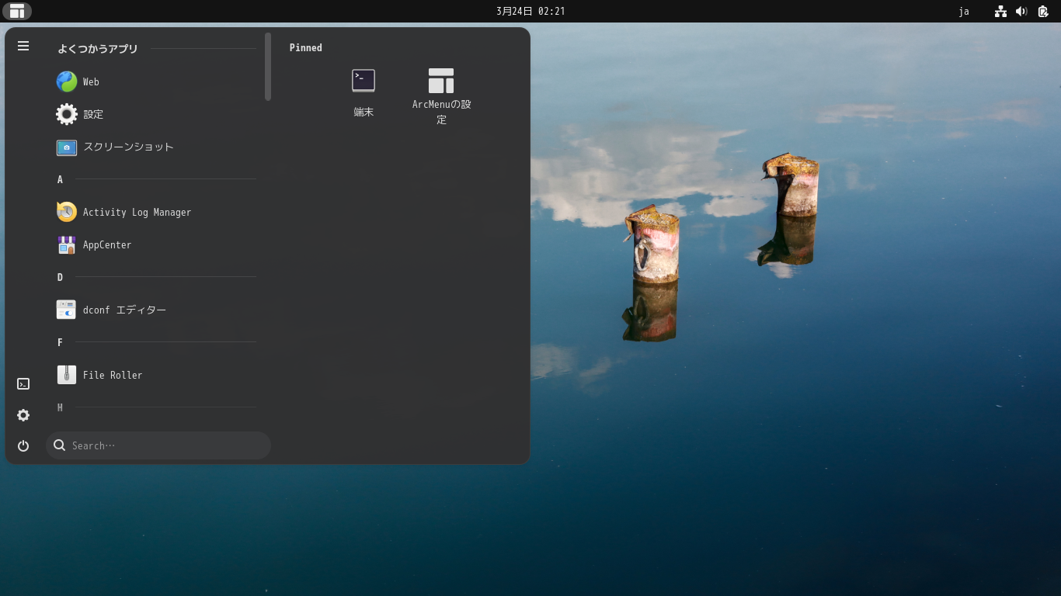Click the よくつかうアプリ heading
1061x596 pixels.
pyautogui.click(x=98, y=49)
